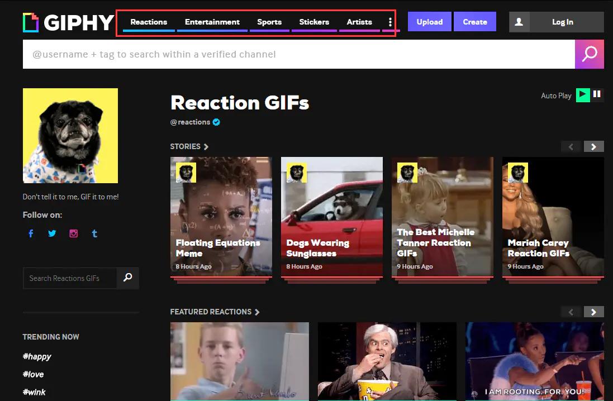
Task: Click channel avatar on Mariah Carey story
Action: click(517, 173)
